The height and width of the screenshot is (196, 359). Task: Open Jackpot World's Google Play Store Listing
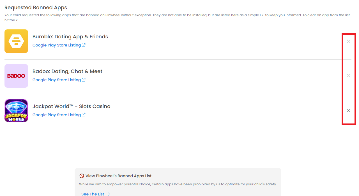[56, 115]
